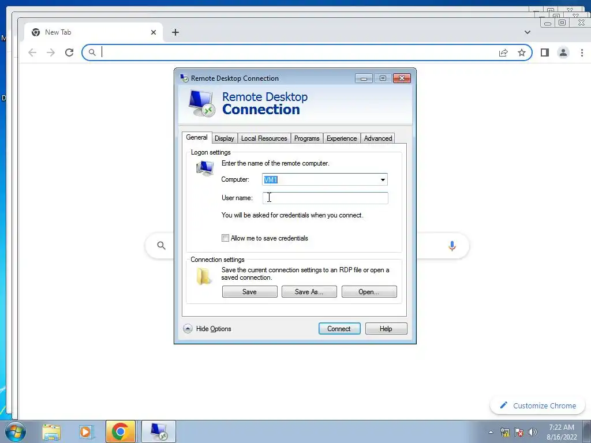The image size is (591, 443).
Task: Click the Chrome taskbar icon
Action: [120, 431]
